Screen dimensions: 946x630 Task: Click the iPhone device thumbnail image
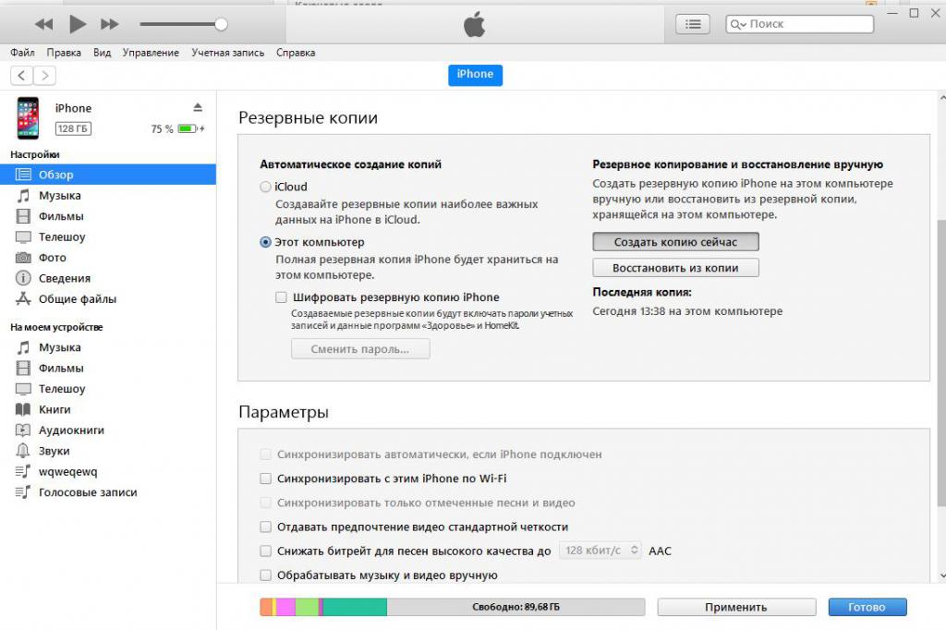tap(28, 118)
